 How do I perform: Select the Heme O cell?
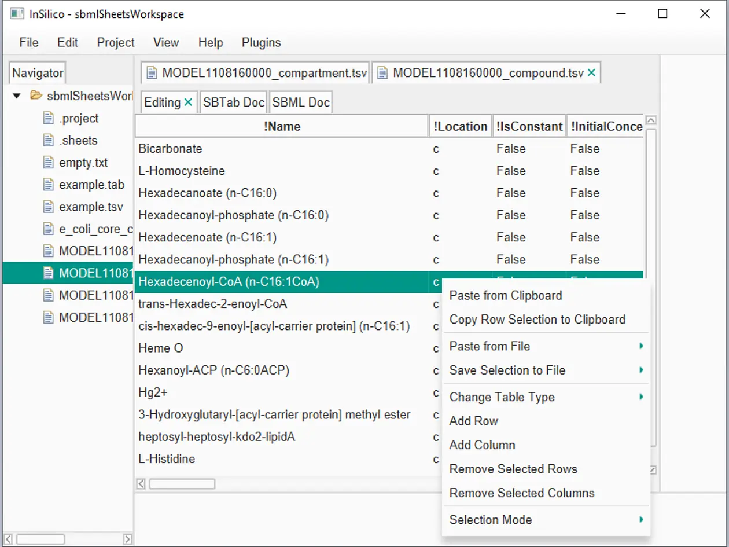pos(281,348)
